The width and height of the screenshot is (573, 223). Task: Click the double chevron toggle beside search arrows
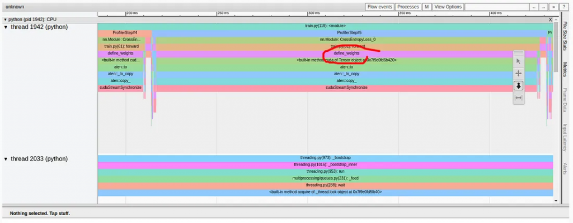pyautogui.click(x=553, y=7)
